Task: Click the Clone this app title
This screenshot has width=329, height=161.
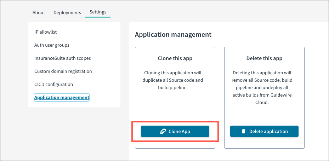Action: 175,58
